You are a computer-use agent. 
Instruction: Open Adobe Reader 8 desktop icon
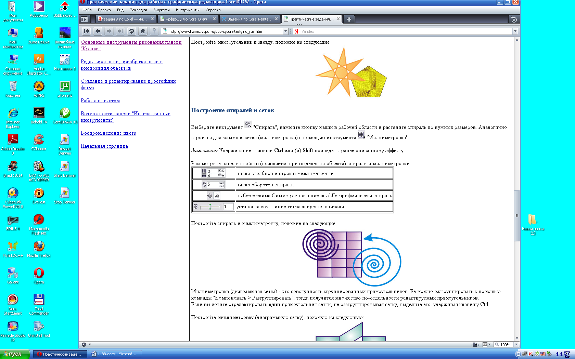(13, 144)
